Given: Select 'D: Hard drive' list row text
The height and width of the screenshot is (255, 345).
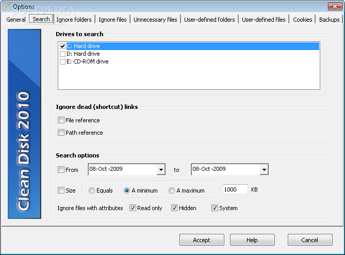Looking at the screenshot, I should (83, 54).
